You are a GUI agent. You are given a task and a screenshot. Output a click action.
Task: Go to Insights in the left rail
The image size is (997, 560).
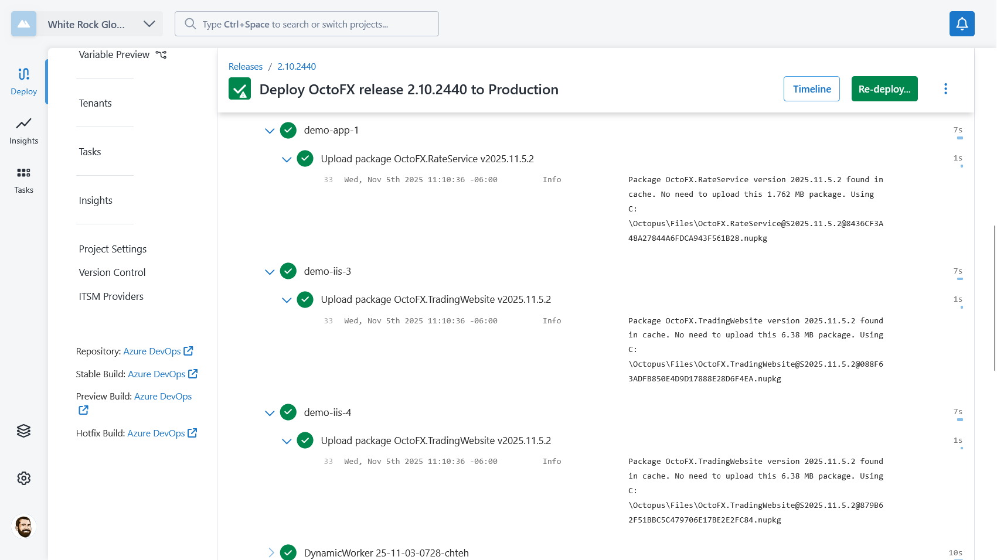[23, 130]
